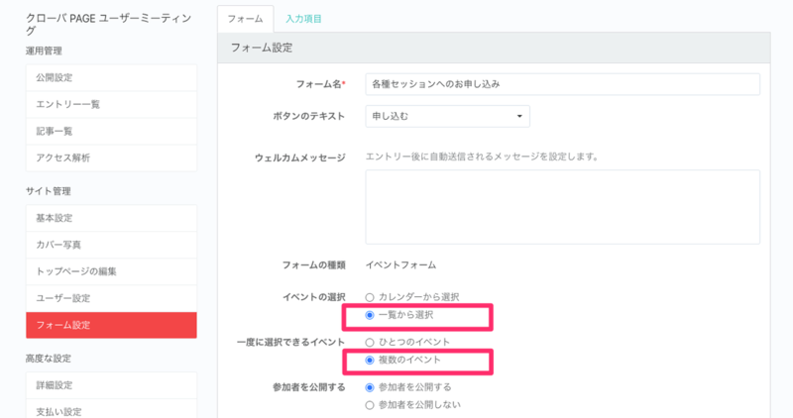This screenshot has height=418, width=793.
Task: Open ユーザー設定 sidebar item
Action: click(111, 299)
